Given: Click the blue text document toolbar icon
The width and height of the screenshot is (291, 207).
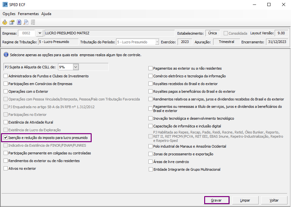Looking at the screenshot, I should point(19,22).
